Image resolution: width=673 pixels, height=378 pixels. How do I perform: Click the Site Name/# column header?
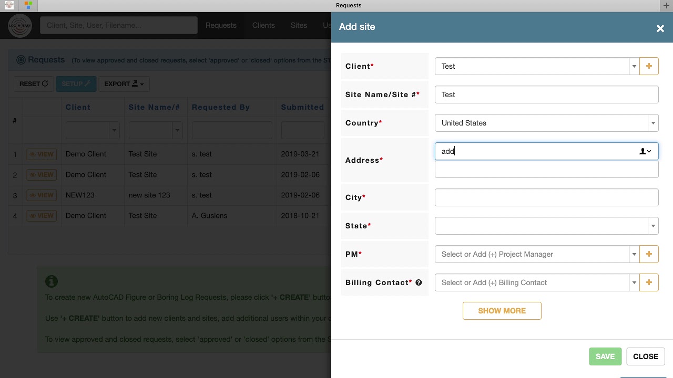coord(154,107)
